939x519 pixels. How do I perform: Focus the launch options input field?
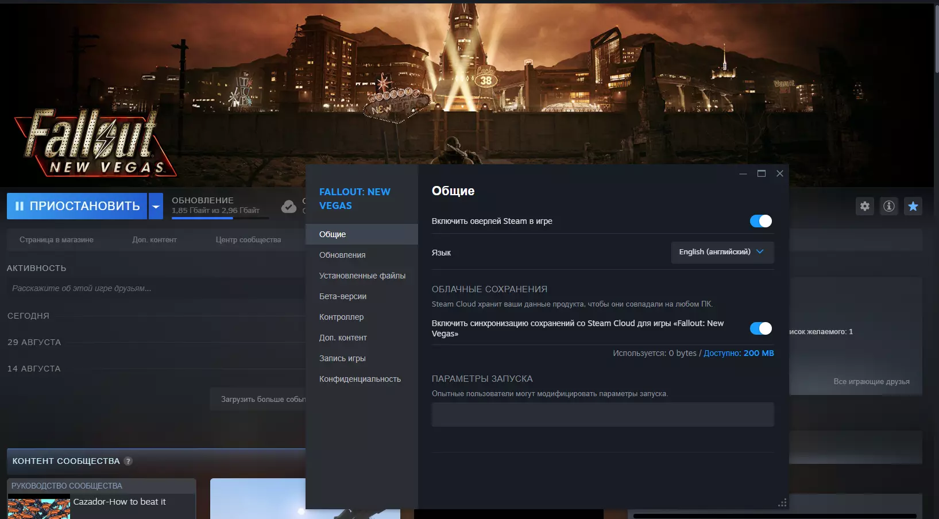coord(603,415)
